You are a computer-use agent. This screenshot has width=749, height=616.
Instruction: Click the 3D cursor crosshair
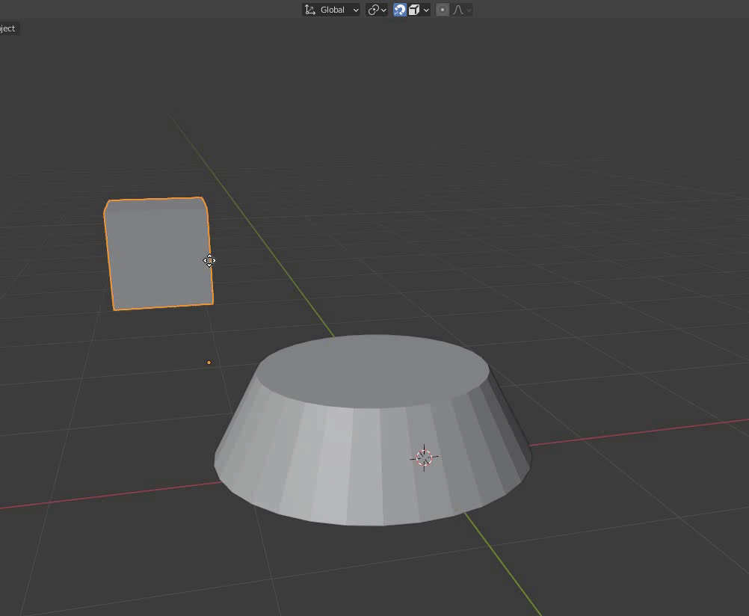(424, 458)
